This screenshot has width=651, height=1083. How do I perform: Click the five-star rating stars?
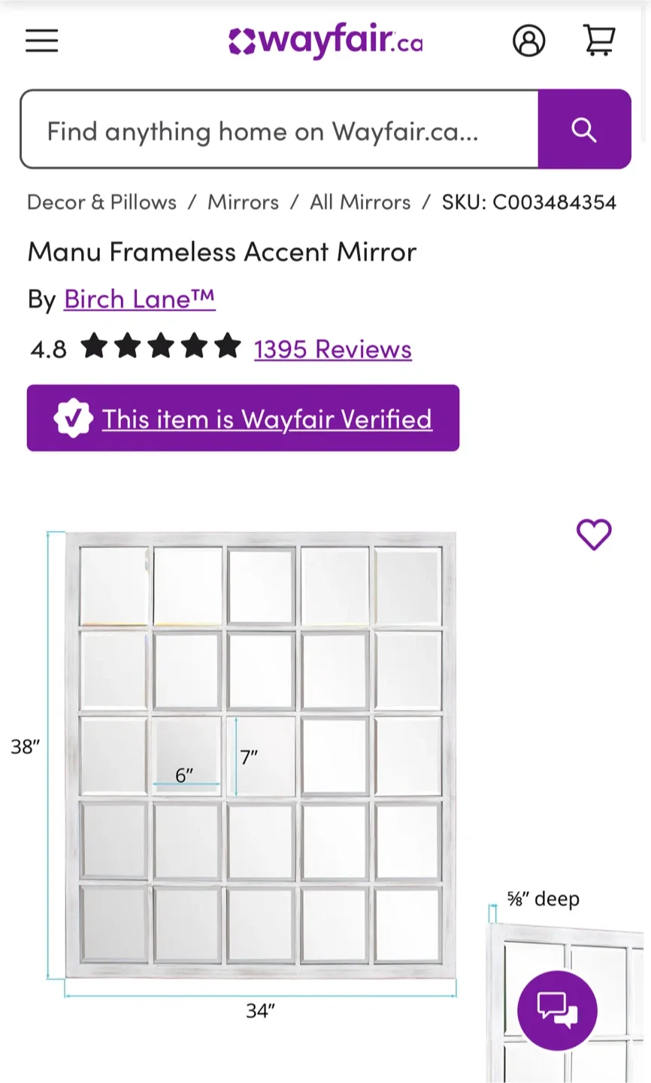pos(160,347)
